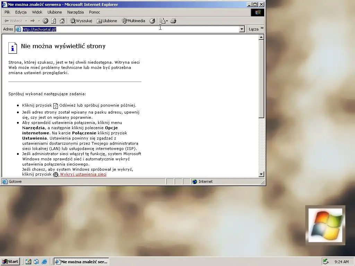This screenshot has height=266, width=355.
Task: Click the system tray network icon
Action: point(326,262)
